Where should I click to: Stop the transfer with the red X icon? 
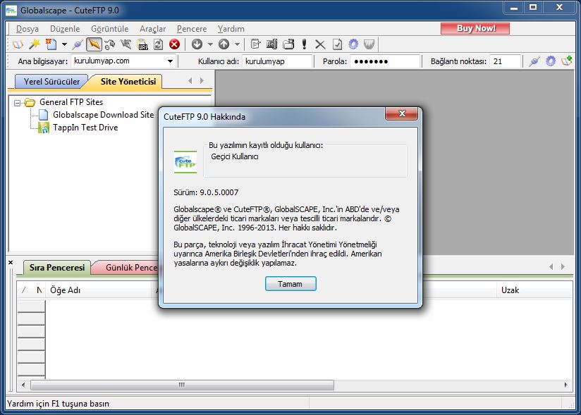tap(175, 44)
